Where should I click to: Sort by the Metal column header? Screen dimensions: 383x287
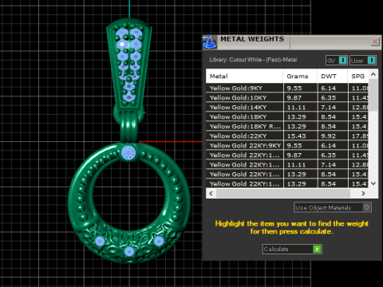244,76
